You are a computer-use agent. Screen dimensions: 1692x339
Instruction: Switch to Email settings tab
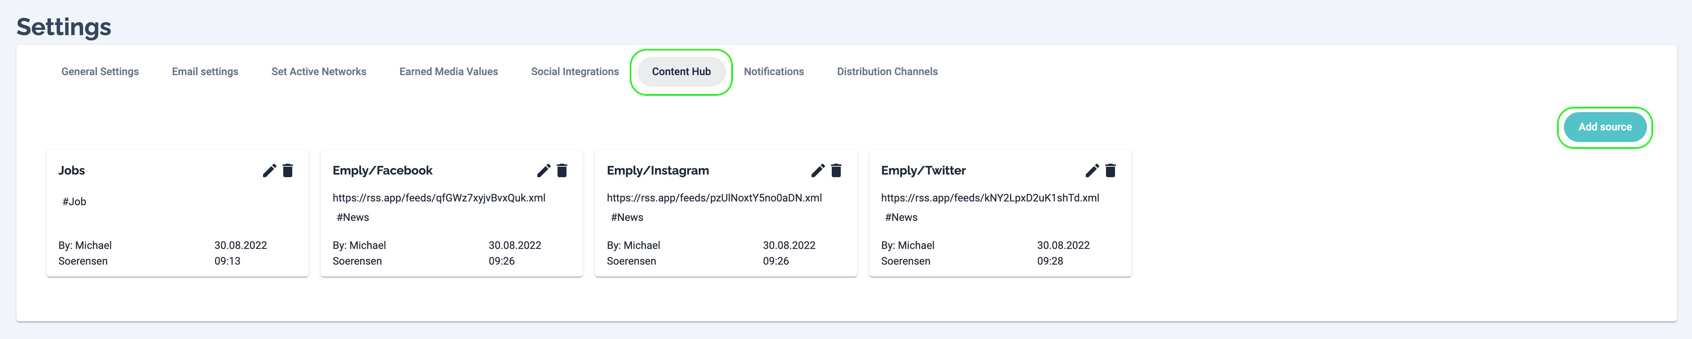205,71
